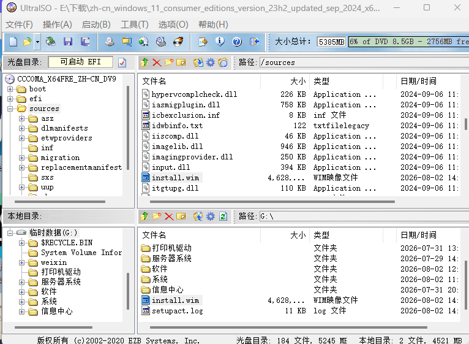Create a new ISO with the blank page icon
Image resolution: width=469 pixels, height=344 pixels.
coord(13,42)
